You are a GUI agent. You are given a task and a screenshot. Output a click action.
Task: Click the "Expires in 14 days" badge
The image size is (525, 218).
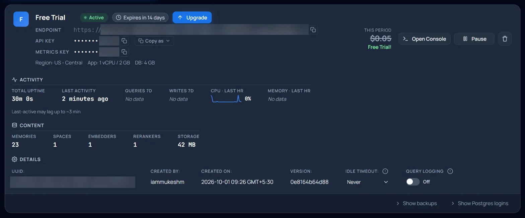pos(140,17)
